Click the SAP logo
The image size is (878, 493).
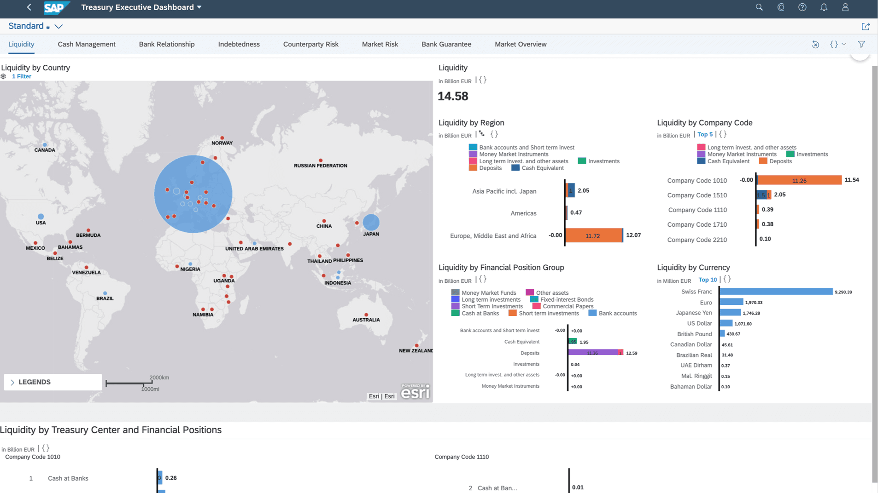(56, 7)
